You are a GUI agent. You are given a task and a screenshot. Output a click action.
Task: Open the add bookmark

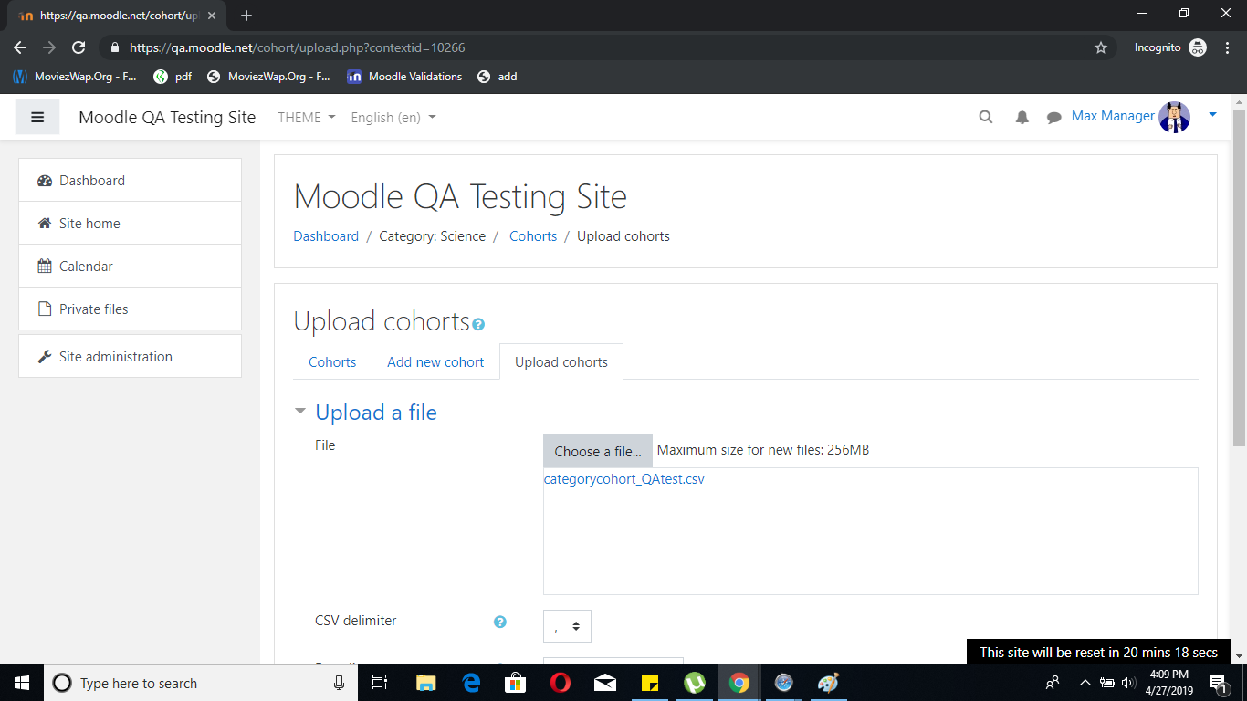498,77
